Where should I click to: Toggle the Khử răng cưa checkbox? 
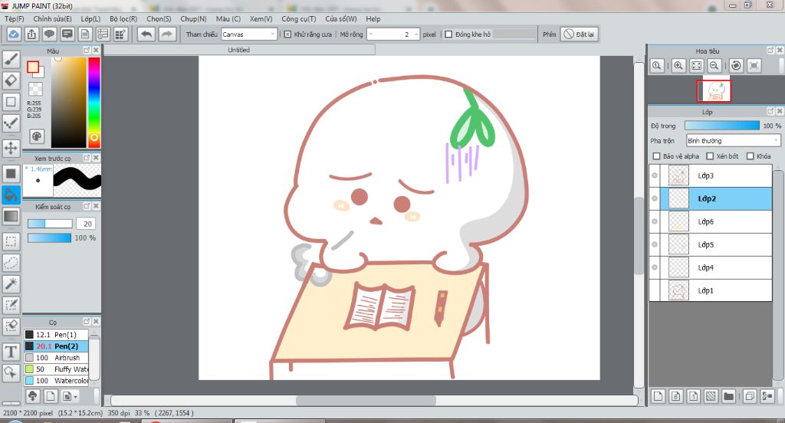click(288, 34)
